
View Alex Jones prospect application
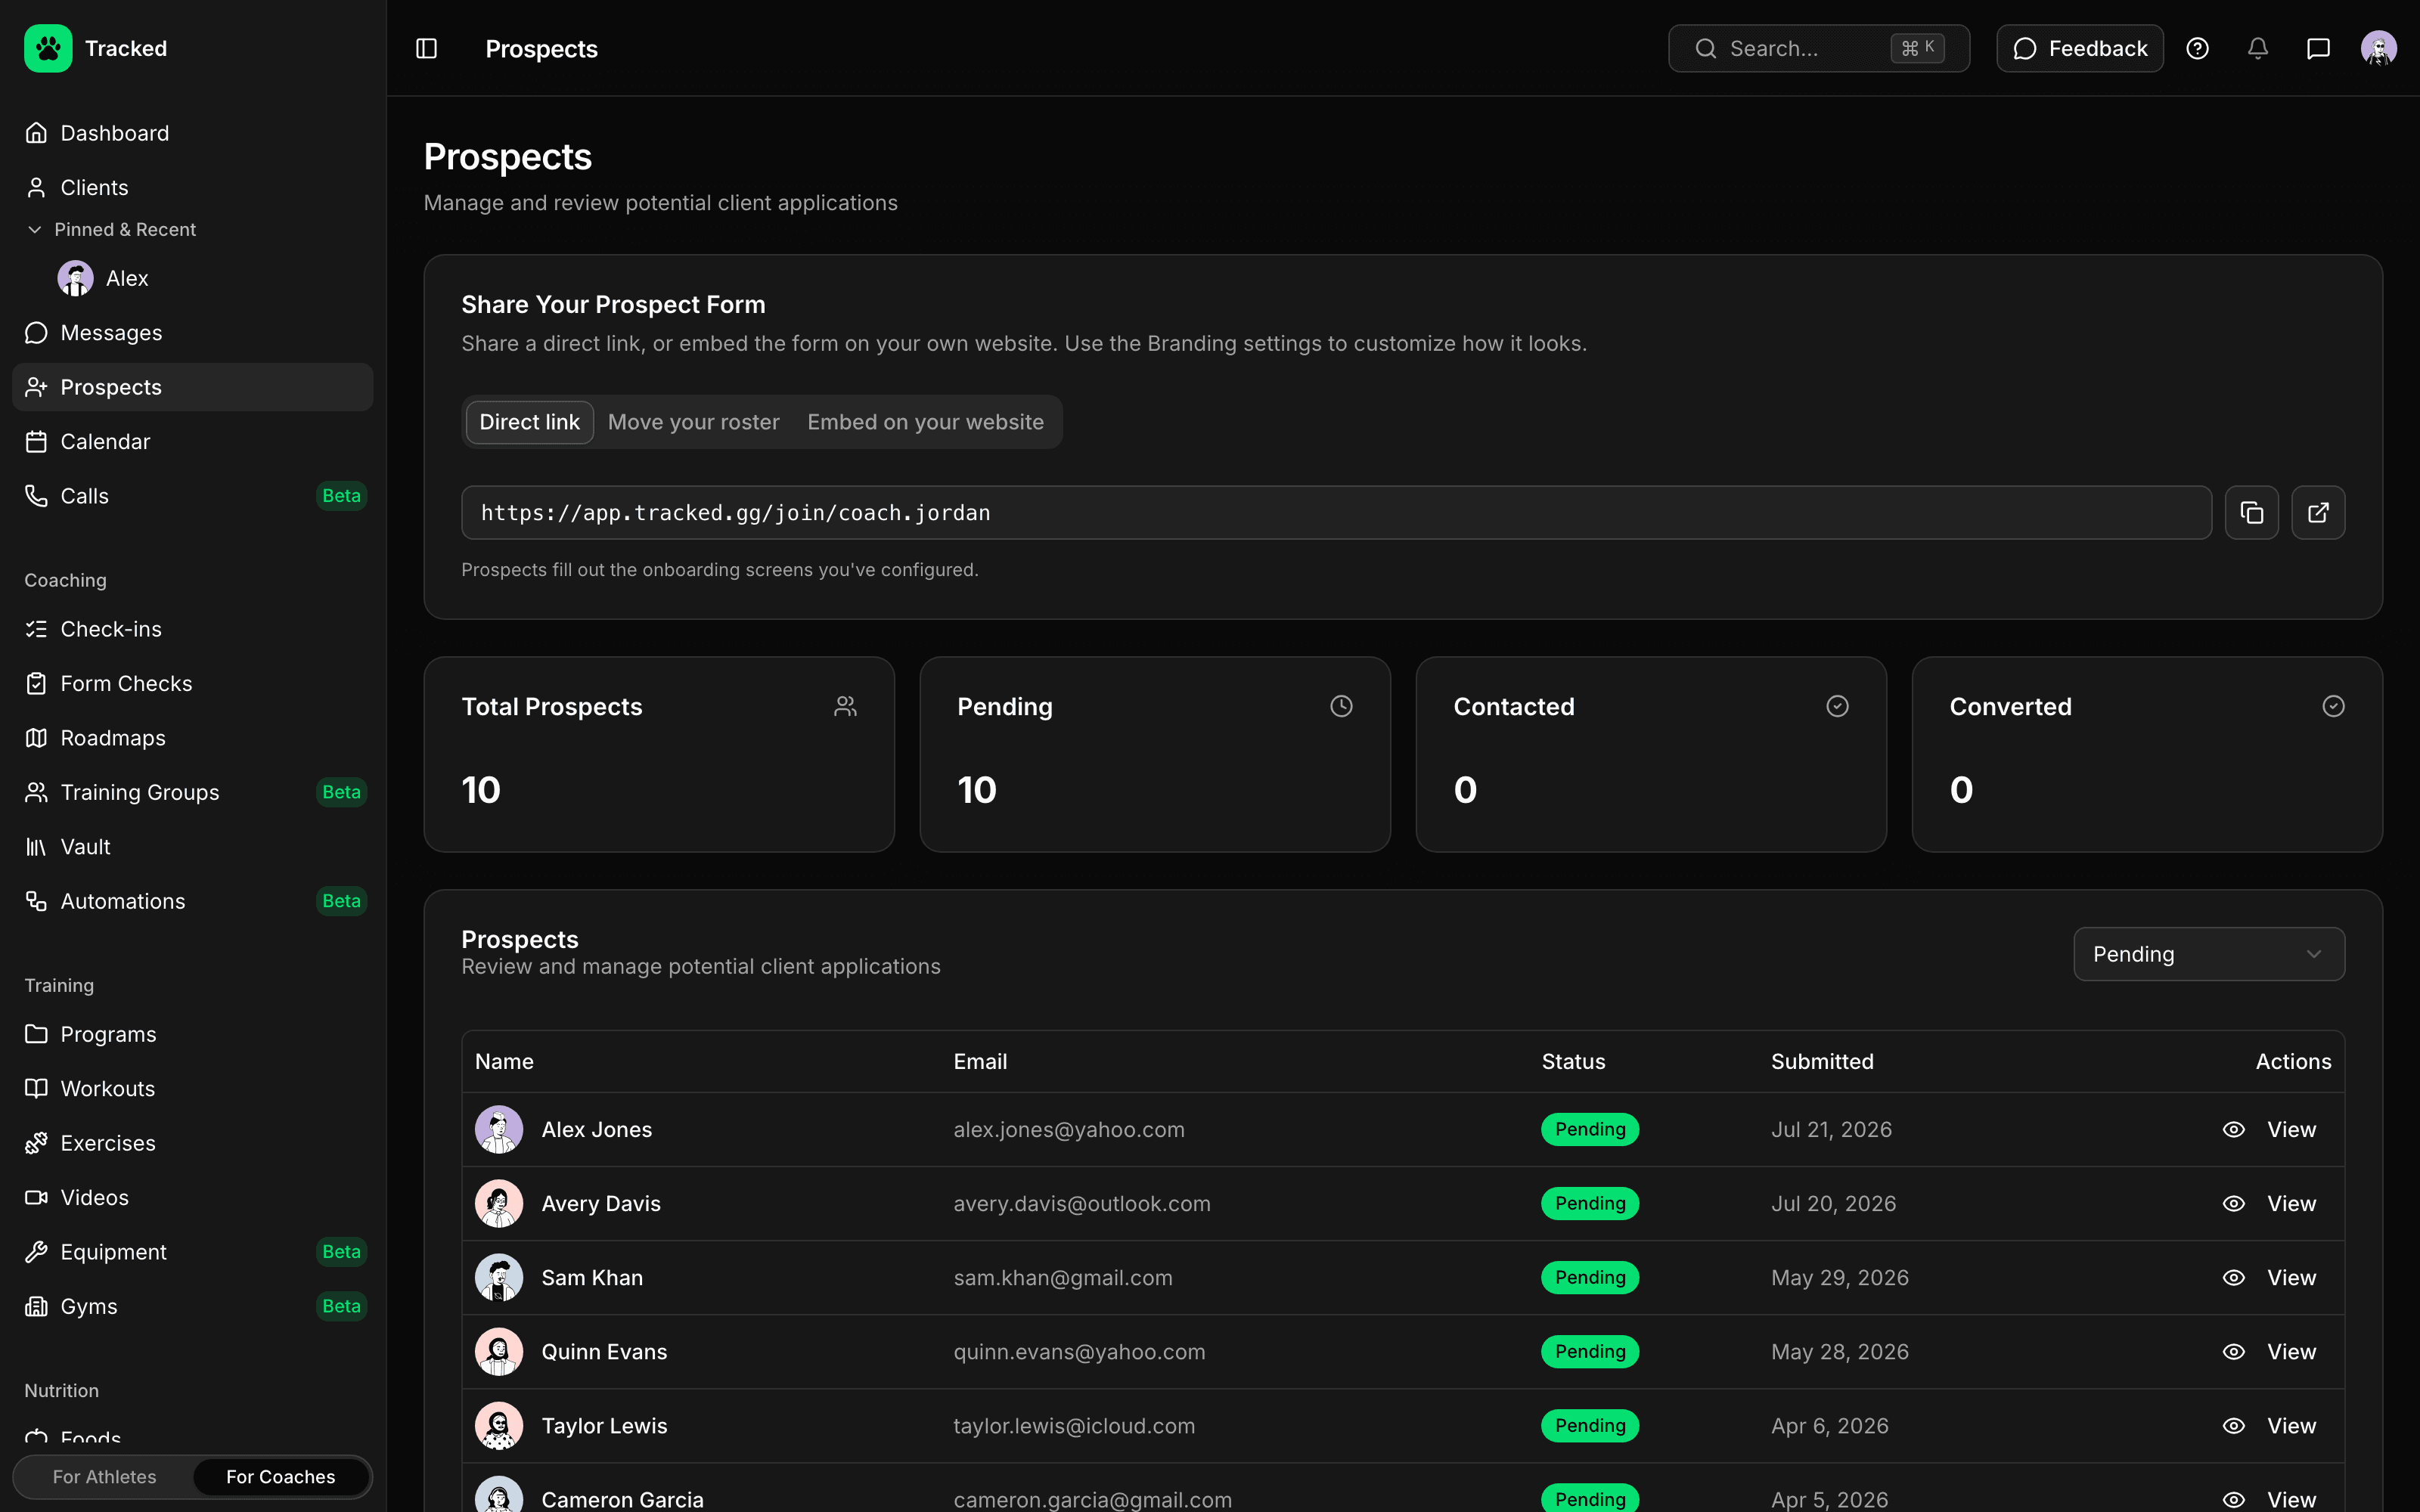2270,1130
